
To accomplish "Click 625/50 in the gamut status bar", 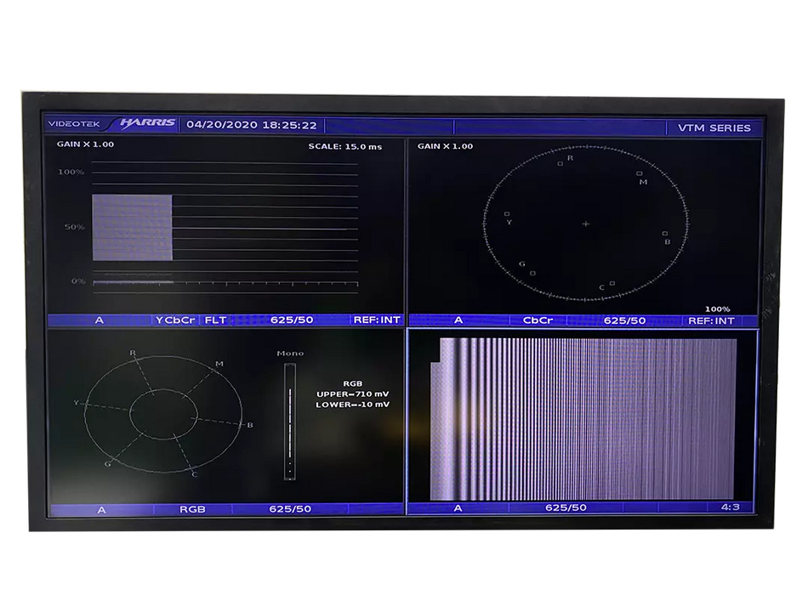I will click(290, 509).
